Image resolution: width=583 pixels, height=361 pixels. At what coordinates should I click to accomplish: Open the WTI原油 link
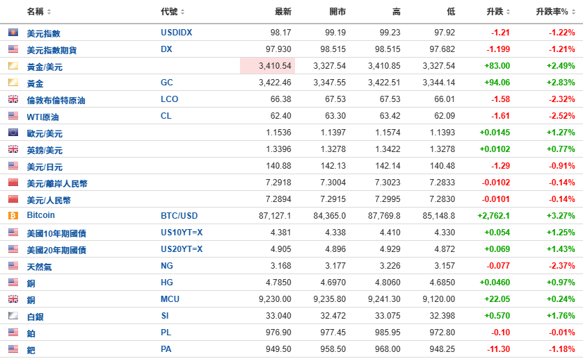pos(46,117)
